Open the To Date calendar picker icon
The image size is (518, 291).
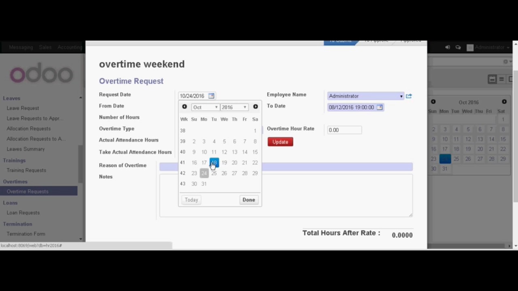380,107
